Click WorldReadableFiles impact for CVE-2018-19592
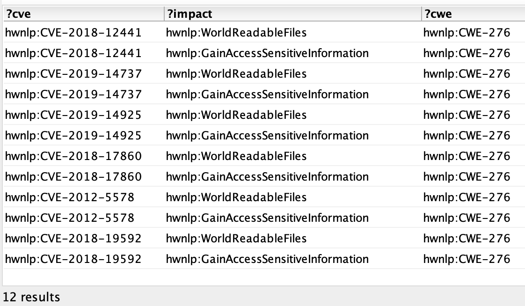The width and height of the screenshot is (525, 306). 236,239
